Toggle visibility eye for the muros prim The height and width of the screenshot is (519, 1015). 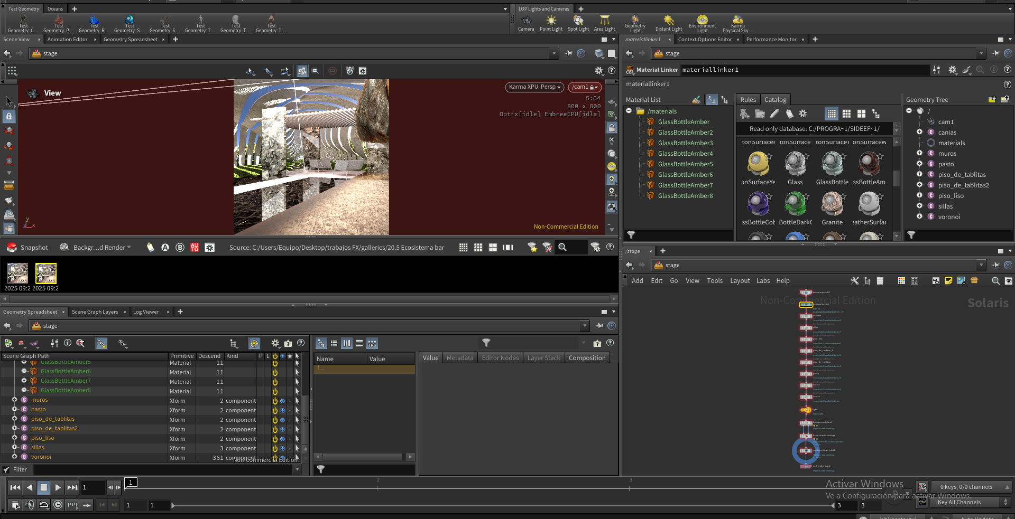pos(282,401)
